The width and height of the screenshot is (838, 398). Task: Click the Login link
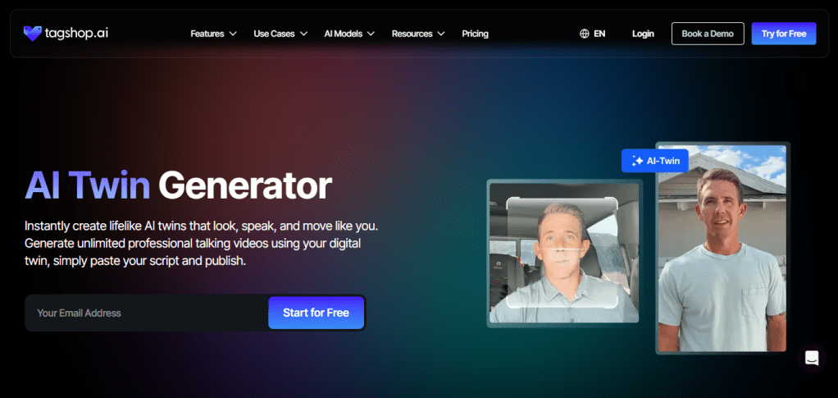point(643,34)
